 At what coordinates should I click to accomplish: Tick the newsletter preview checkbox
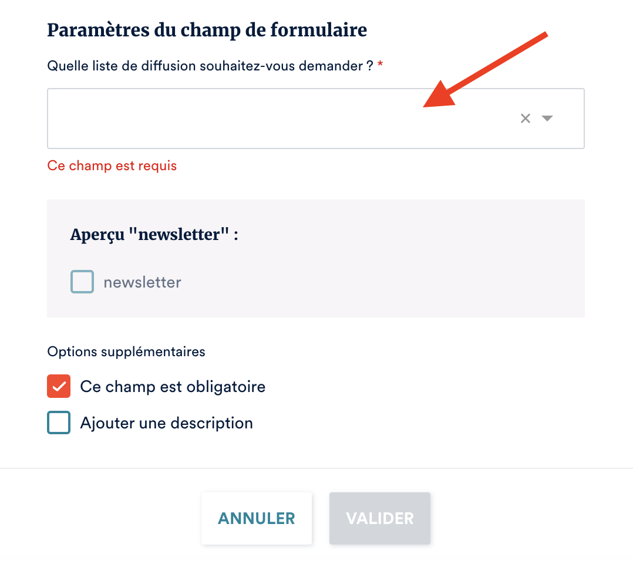82,282
